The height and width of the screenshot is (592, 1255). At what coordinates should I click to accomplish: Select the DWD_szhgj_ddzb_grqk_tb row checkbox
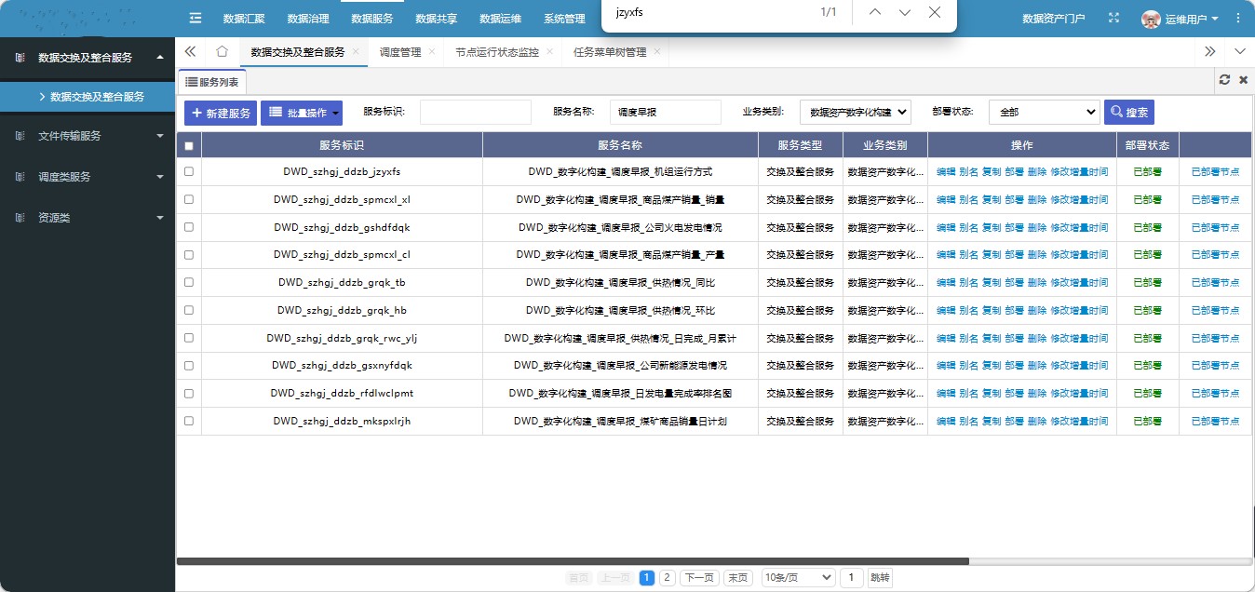[x=189, y=282]
